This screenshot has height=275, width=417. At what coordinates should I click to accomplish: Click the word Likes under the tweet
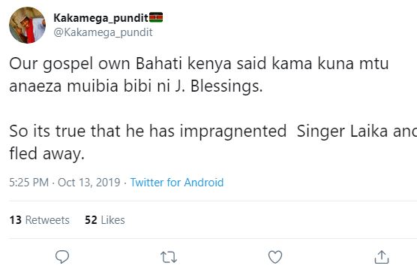tap(112, 220)
